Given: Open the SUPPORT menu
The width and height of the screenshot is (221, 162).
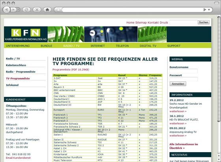Looking at the screenshot, I should click(x=174, y=46).
